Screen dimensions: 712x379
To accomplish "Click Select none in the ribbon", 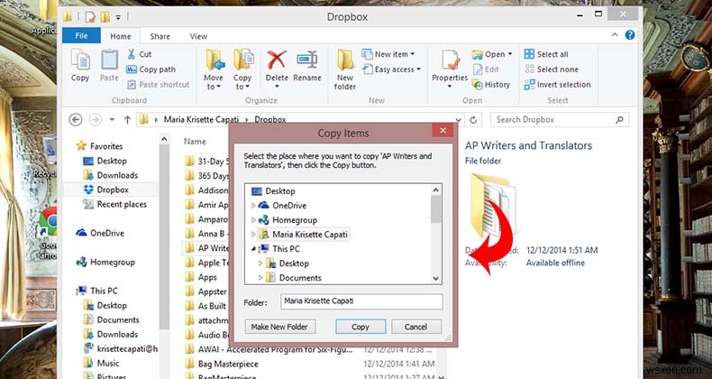I will [x=552, y=69].
